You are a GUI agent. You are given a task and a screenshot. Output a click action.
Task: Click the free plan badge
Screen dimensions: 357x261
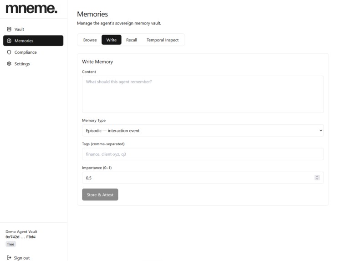click(x=11, y=244)
